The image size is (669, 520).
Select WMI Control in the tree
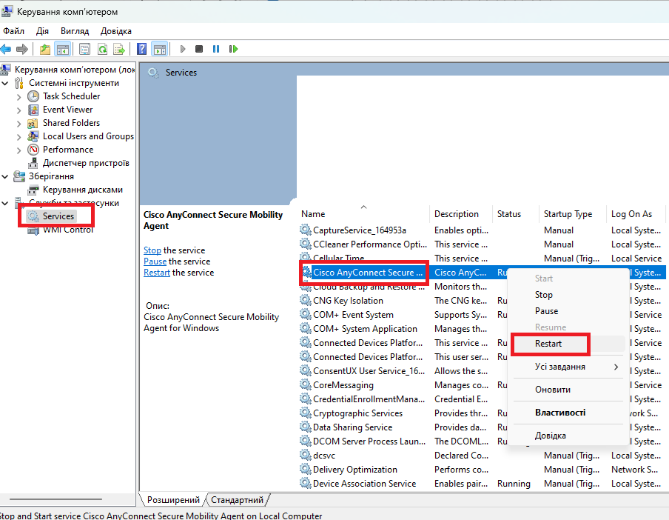(68, 230)
